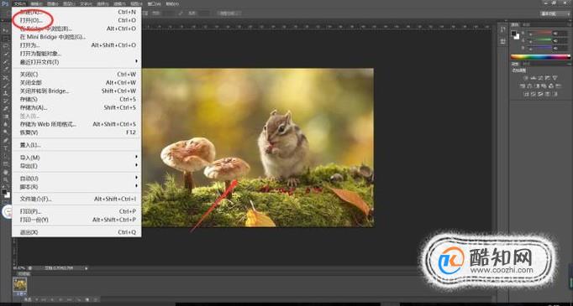The width and height of the screenshot is (573, 306).
Task: Choose Close (Ctrl+W) menu entry
Action: click(76, 75)
